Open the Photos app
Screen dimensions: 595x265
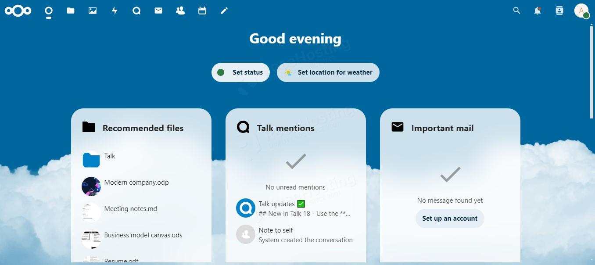(x=92, y=11)
